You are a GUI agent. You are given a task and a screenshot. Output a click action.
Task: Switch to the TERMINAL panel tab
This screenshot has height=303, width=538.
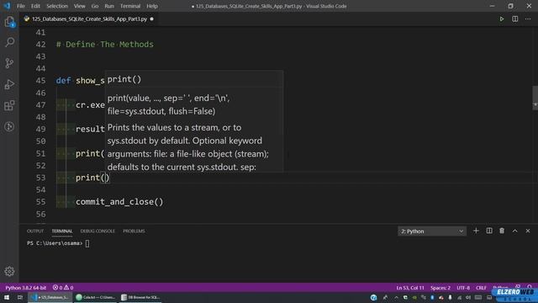tap(62, 231)
